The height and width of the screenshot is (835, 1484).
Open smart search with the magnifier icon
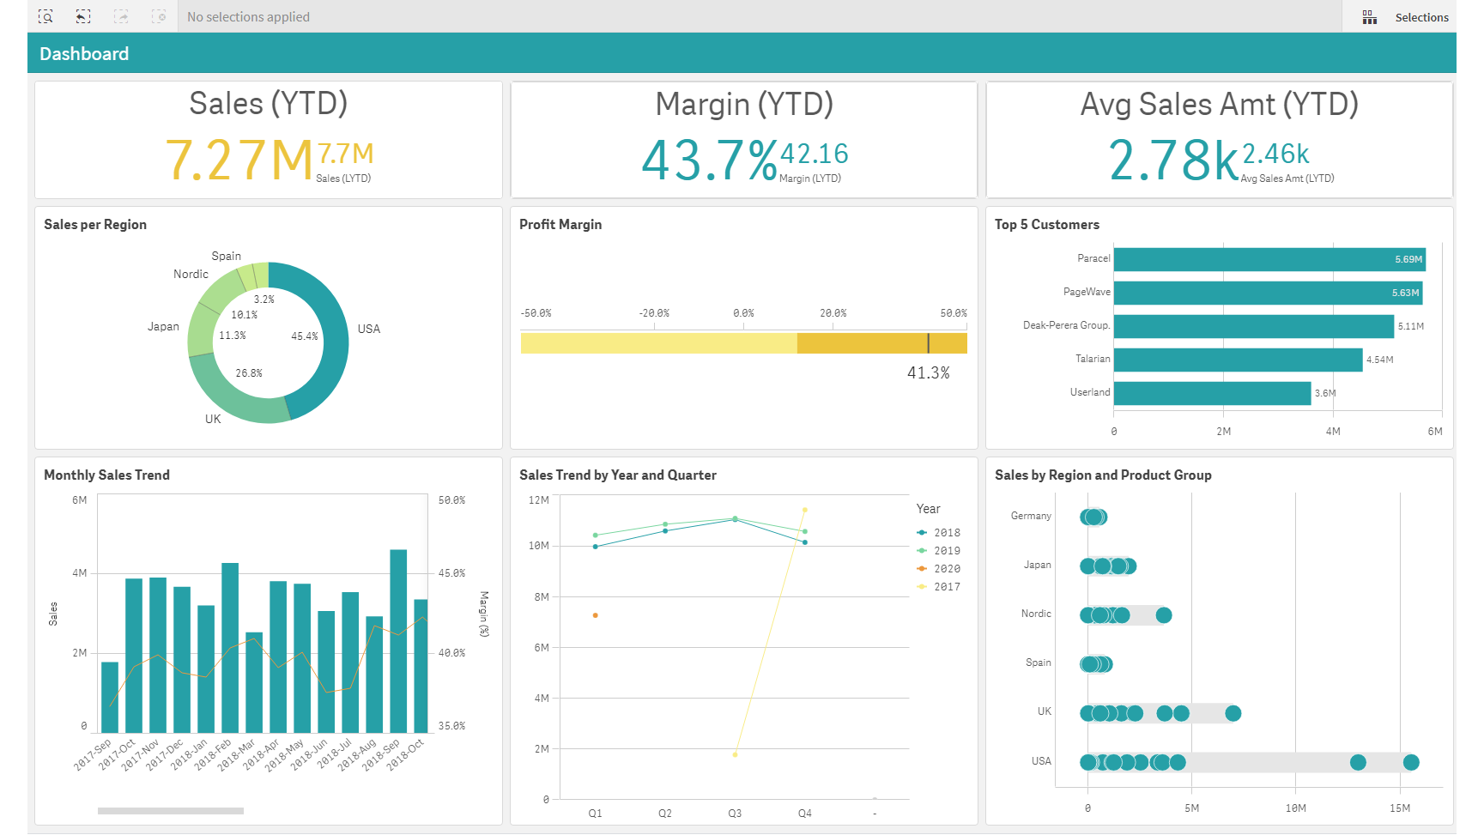[x=47, y=16]
